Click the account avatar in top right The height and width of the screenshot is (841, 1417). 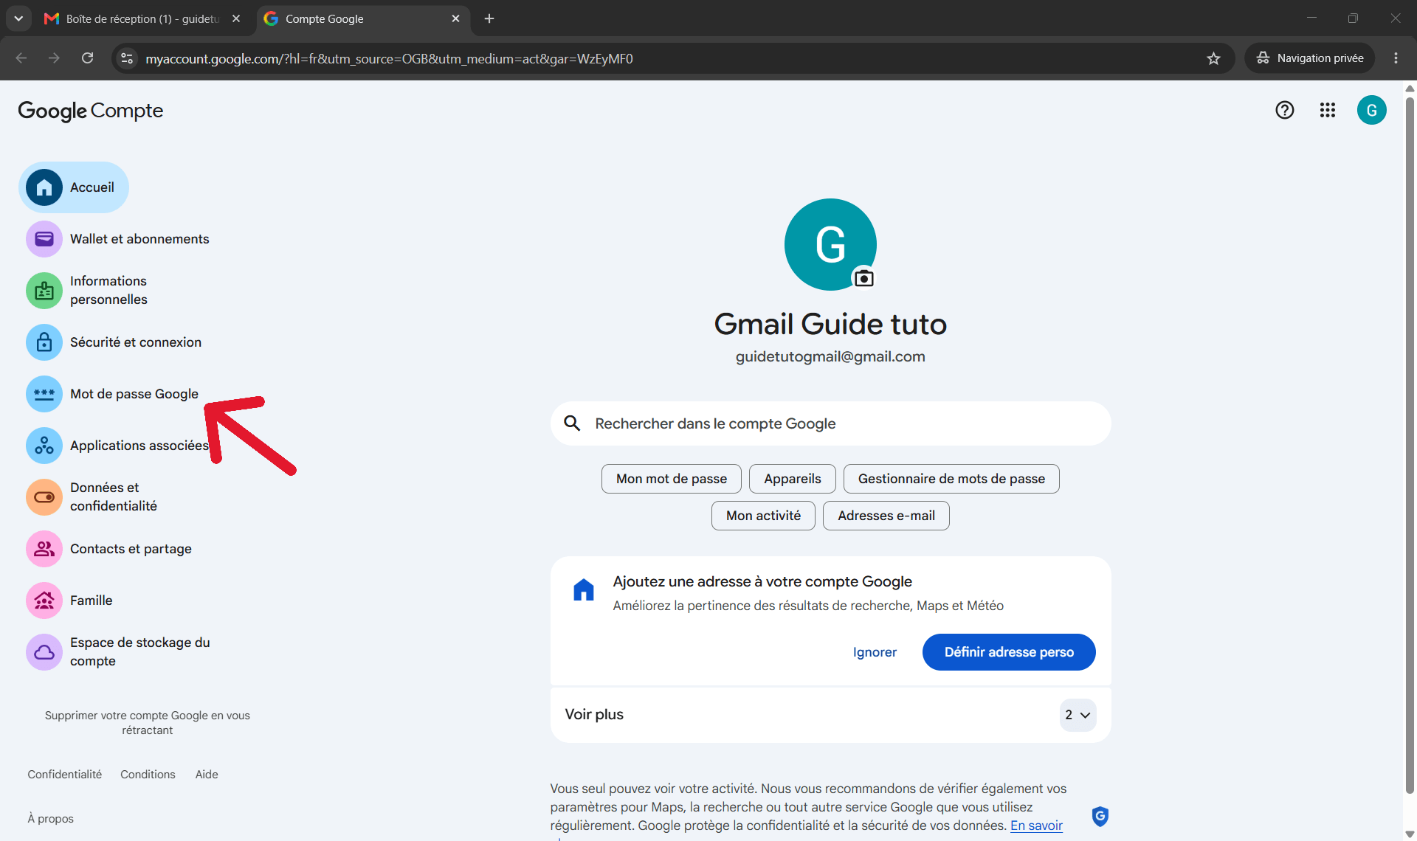1372,110
